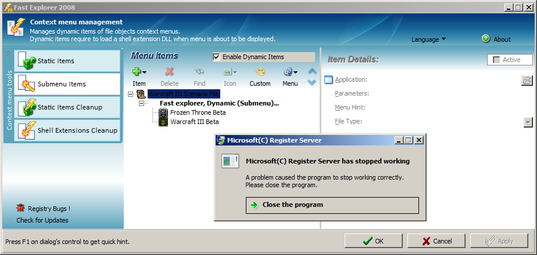Open Registry Bugs ! link
Screen dimensions: 537x255
49,209
